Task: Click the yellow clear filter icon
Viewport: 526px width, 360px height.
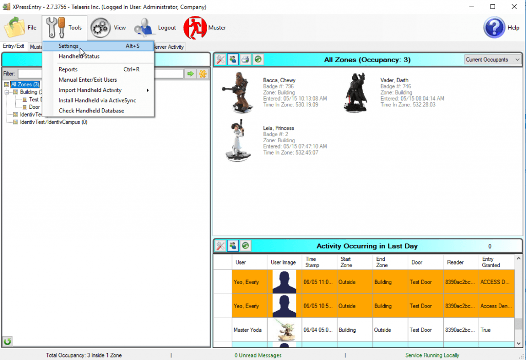Action: tap(203, 74)
